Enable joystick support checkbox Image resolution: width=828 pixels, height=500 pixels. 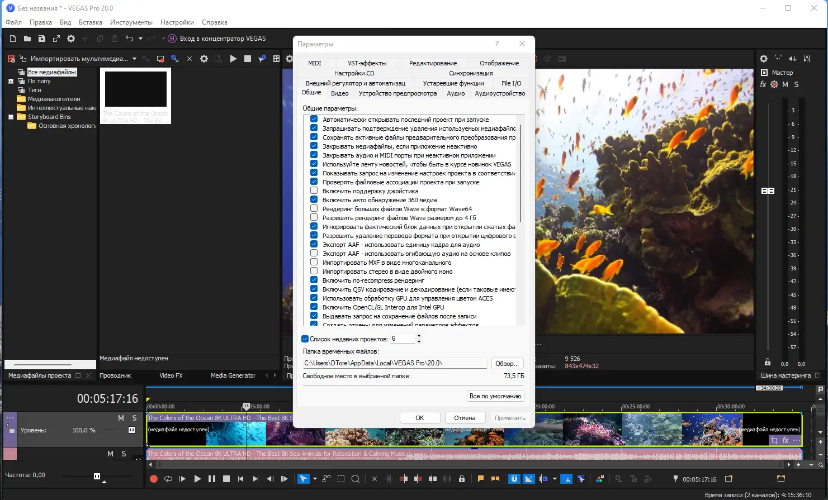[314, 191]
